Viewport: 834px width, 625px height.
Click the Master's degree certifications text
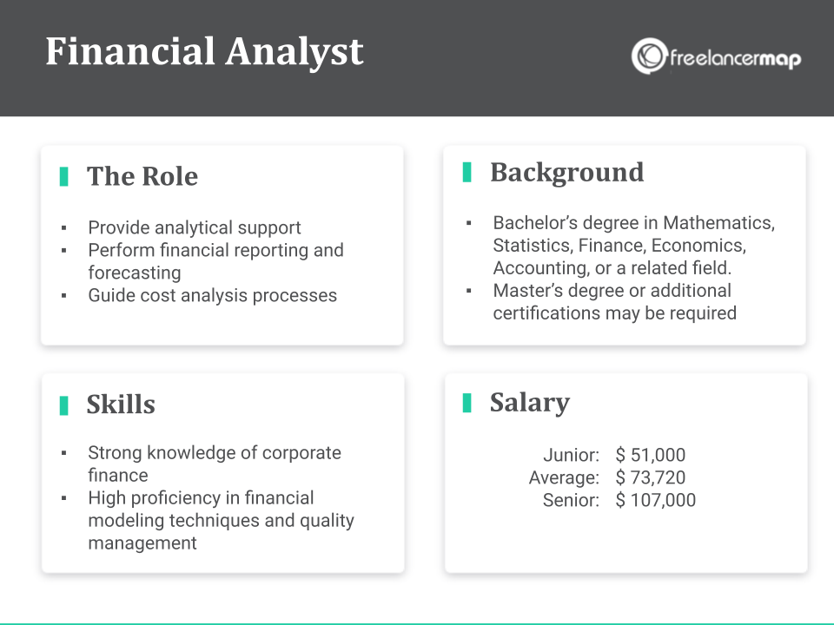pyautogui.click(x=615, y=302)
